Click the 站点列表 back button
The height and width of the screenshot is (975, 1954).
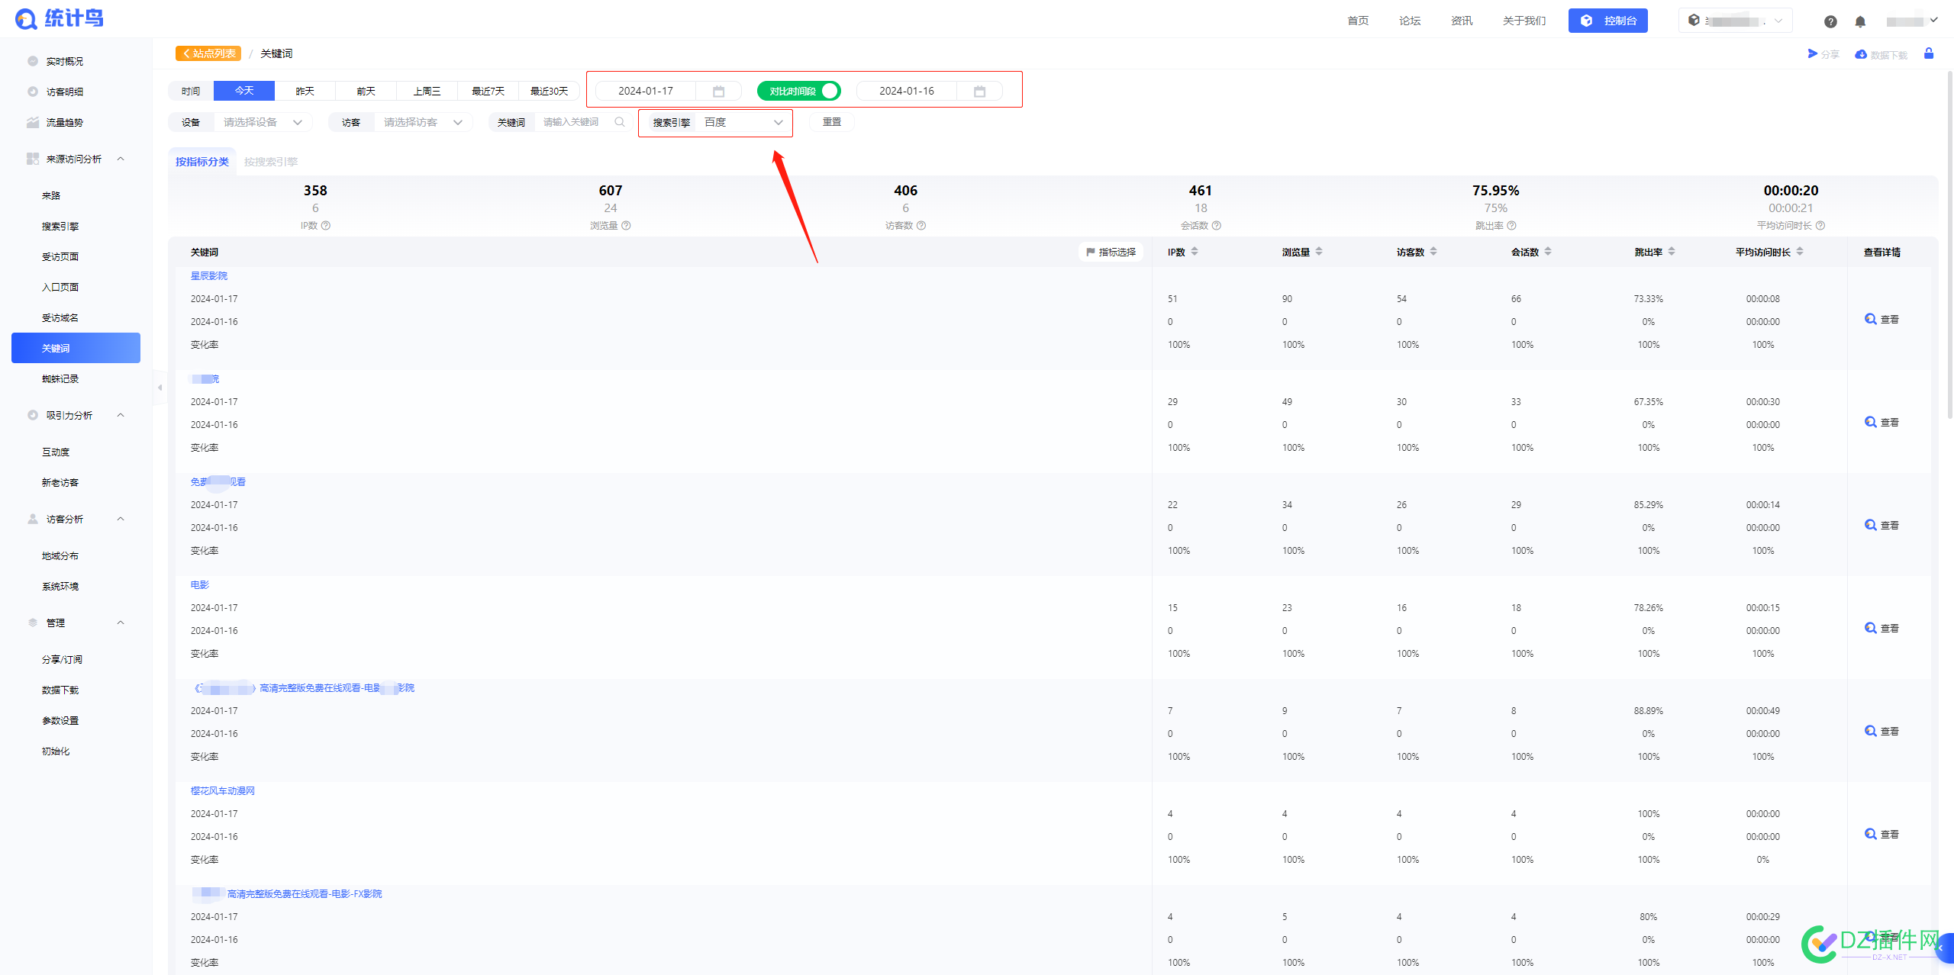pyautogui.click(x=208, y=53)
